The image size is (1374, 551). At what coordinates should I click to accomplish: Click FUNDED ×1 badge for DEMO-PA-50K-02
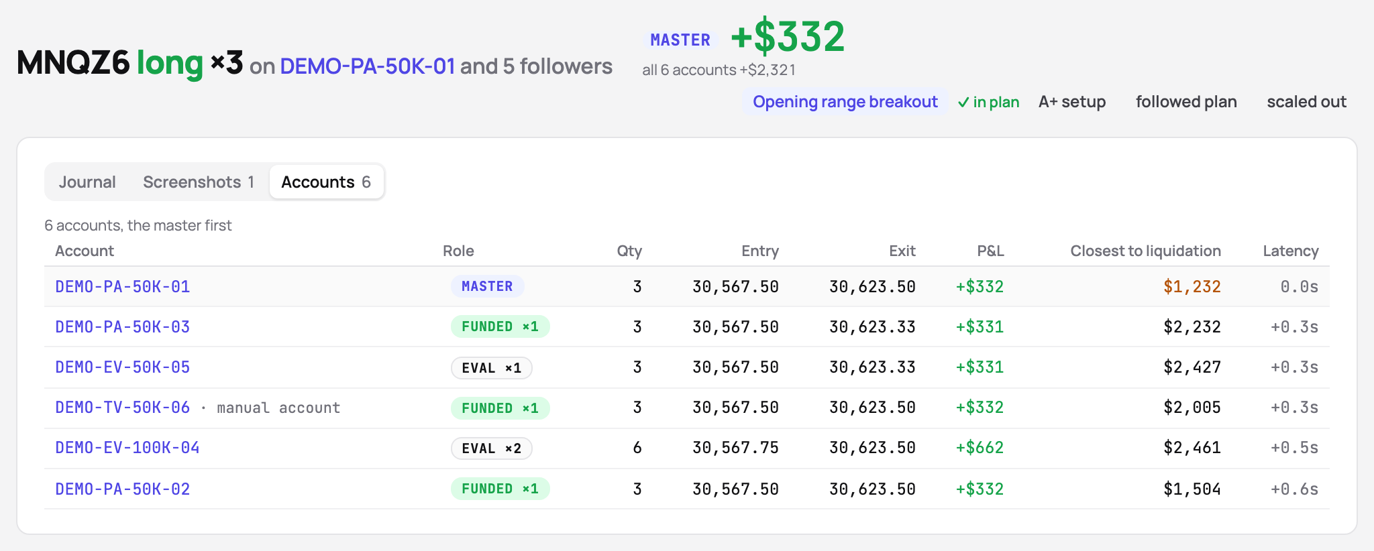[x=500, y=489]
